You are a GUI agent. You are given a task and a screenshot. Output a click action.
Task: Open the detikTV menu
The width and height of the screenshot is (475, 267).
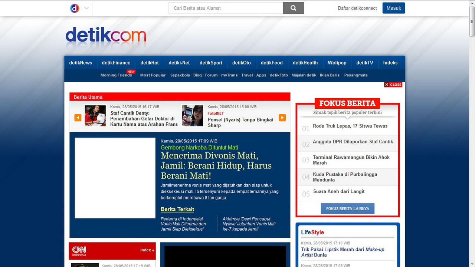[x=365, y=63]
